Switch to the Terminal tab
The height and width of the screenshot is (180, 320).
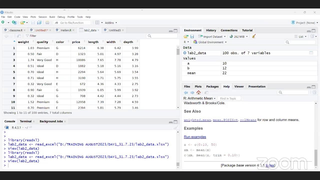click(x=26, y=121)
